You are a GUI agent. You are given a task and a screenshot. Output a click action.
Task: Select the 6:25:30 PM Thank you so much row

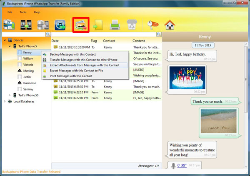107,87
